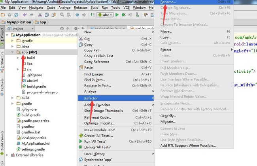Choose Add RTL Support Where Possible
Image resolution: width=257 pixels, height=166 pixels.
tap(194, 145)
